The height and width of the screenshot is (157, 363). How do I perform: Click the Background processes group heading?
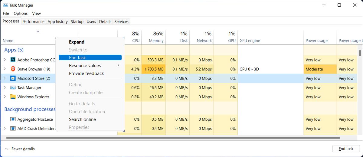pyautogui.click(x=30, y=109)
